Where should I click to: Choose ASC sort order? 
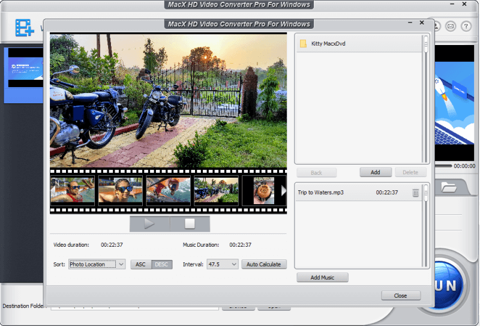coord(140,264)
